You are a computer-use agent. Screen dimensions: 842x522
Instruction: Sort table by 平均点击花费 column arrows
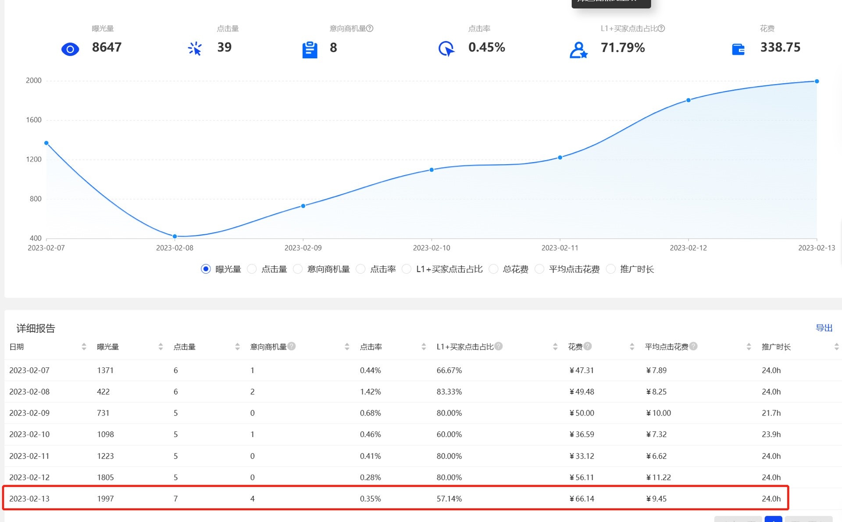click(749, 347)
